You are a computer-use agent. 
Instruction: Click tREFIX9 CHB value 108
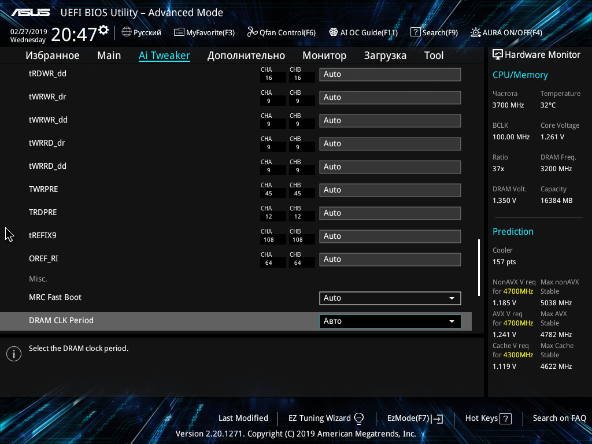(x=298, y=240)
